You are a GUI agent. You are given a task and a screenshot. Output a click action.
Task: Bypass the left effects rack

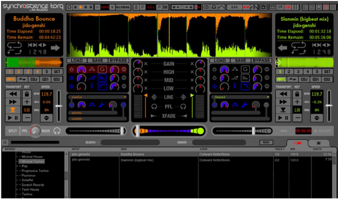click(x=118, y=61)
